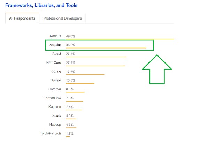Click the Angular label in highlighted row

point(56,45)
